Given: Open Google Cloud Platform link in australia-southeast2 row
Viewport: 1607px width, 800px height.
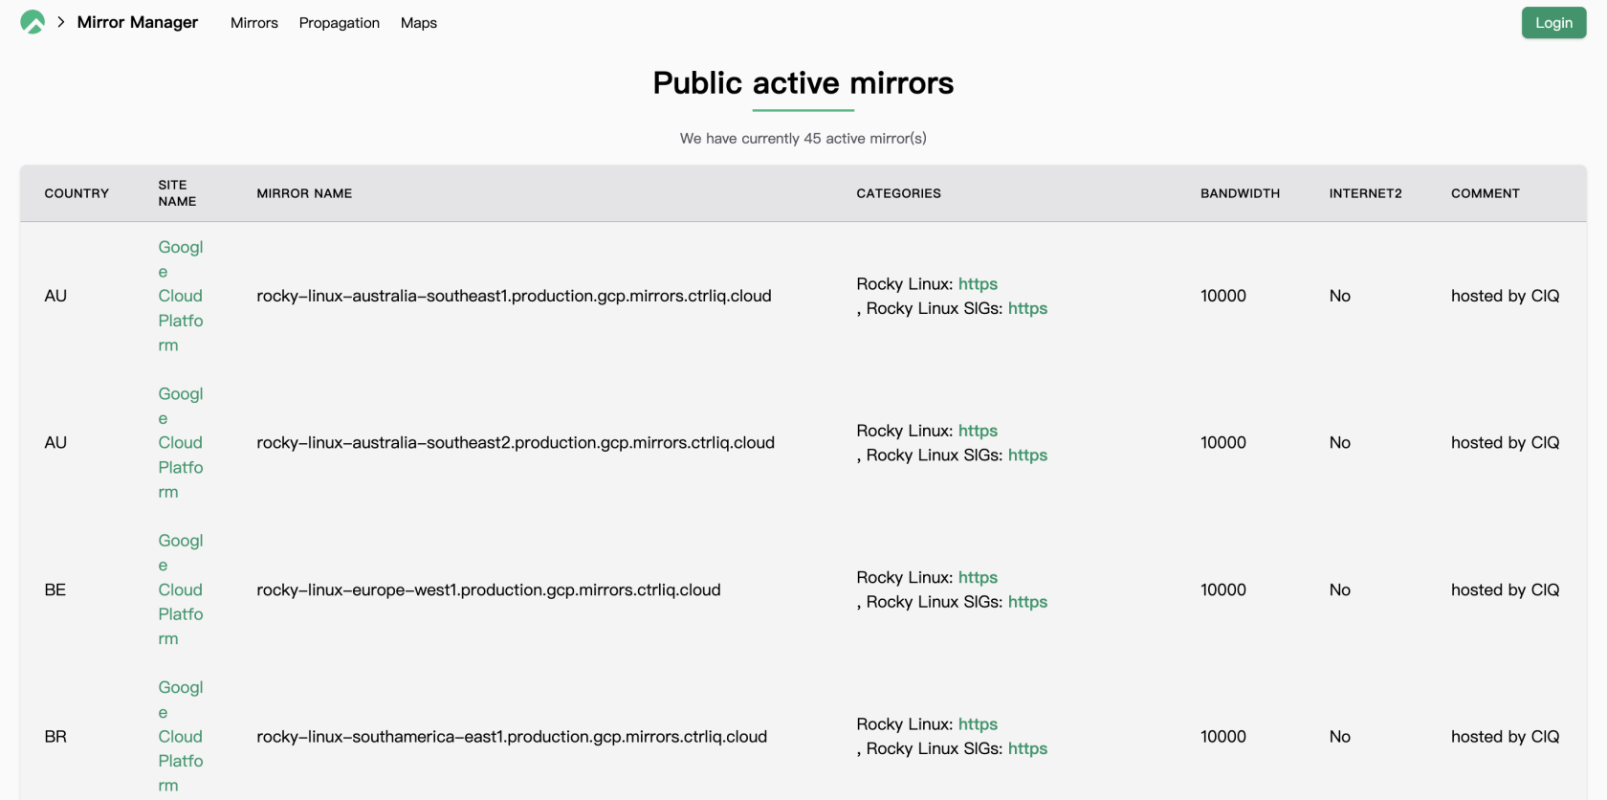Looking at the screenshot, I should click(x=181, y=442).
